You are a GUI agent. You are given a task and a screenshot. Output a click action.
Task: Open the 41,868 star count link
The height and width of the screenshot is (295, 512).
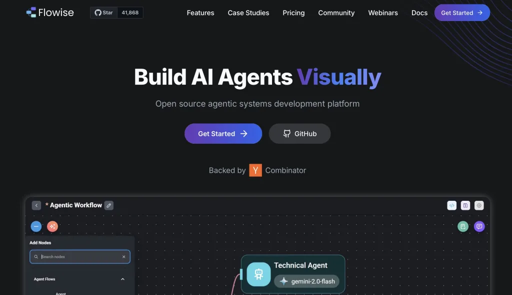(x=130, y=13)
